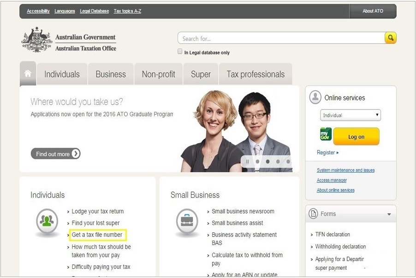The width and height of the screenshot is (416, 278).
Task: Open the Individual account type dropdown
Action: pos(350,115)
